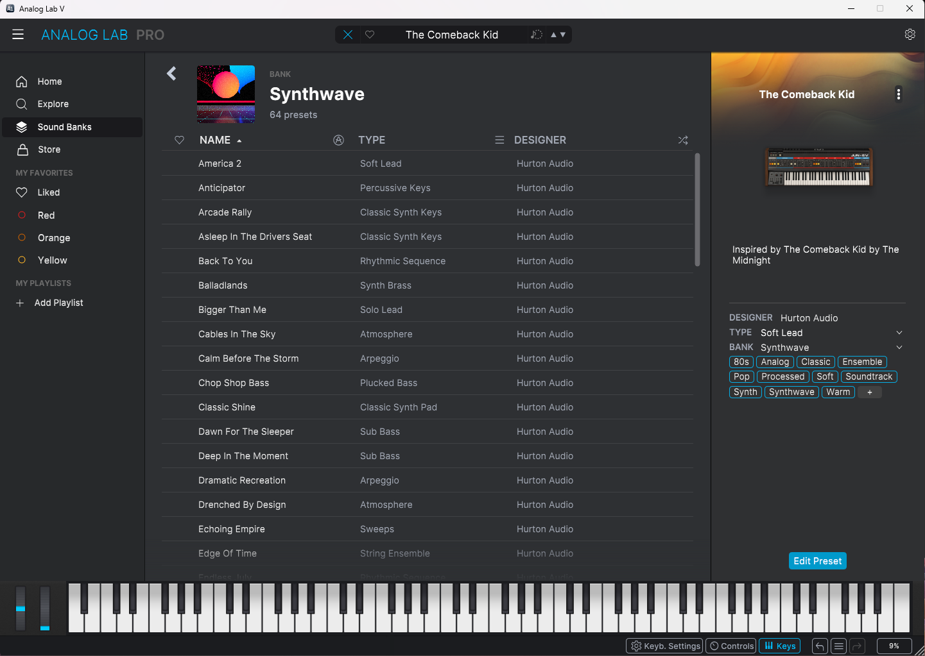Go back with the left chevron arrow
The height and width of the screenshot is (656, 925).
171,74
